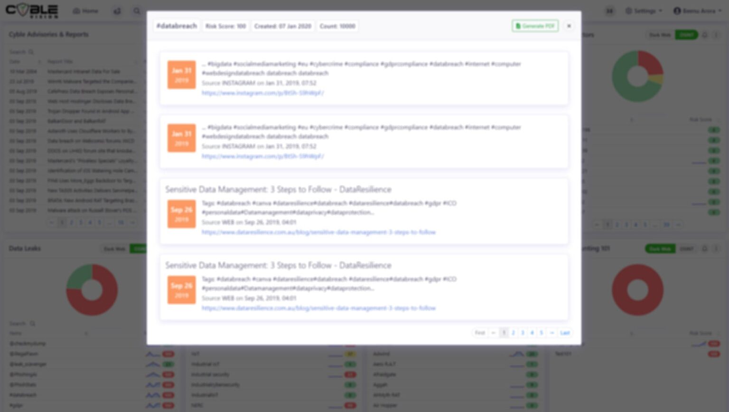The height and width of the screenshot is (412, 729).
Task: Click the Jan 31 2019 date badge of first result
Action: point(181,75)
